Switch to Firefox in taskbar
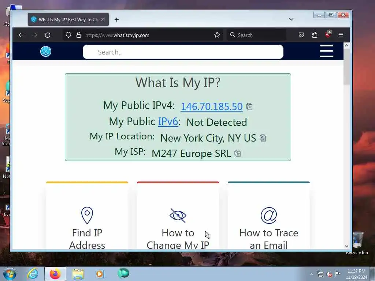 coord(55,274)
